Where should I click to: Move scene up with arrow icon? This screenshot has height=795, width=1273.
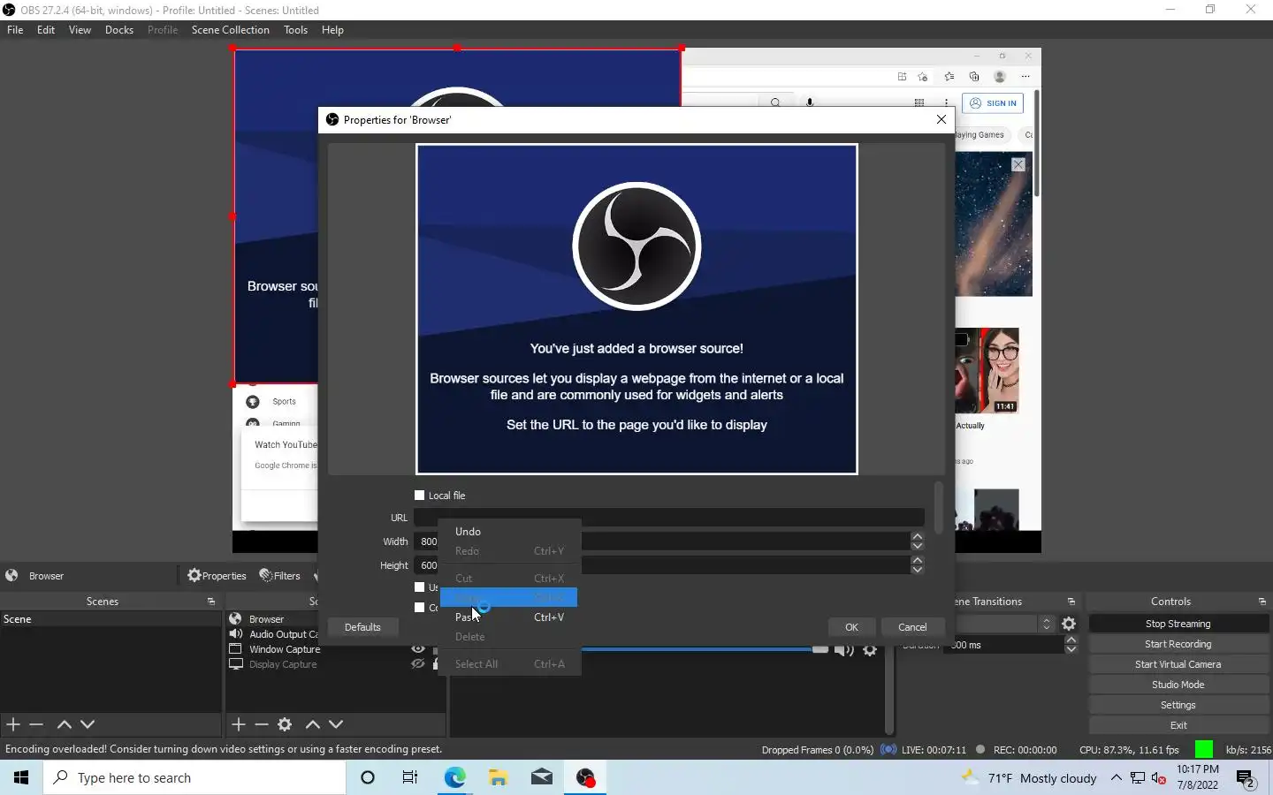[x=64, y=724]
